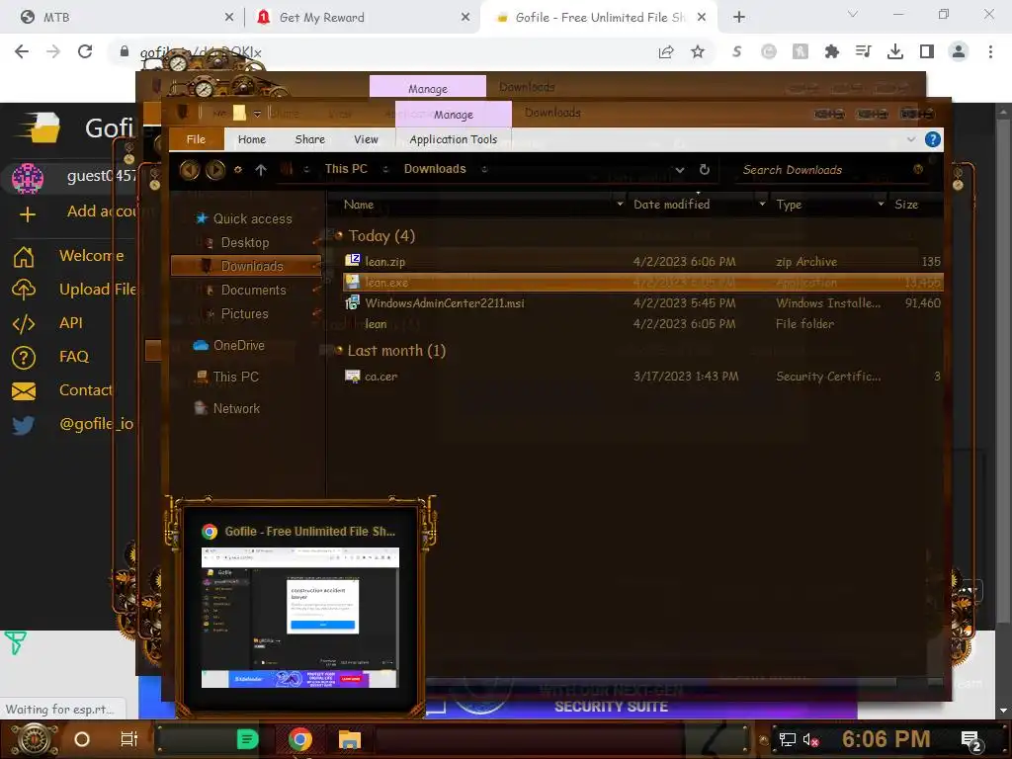Select WindowsAdminCenter2211.msi file
This screenshot has width=1012, height=759.
[x=642, y=302]
